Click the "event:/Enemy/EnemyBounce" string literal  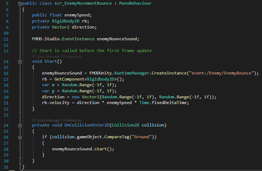point(223,73)
